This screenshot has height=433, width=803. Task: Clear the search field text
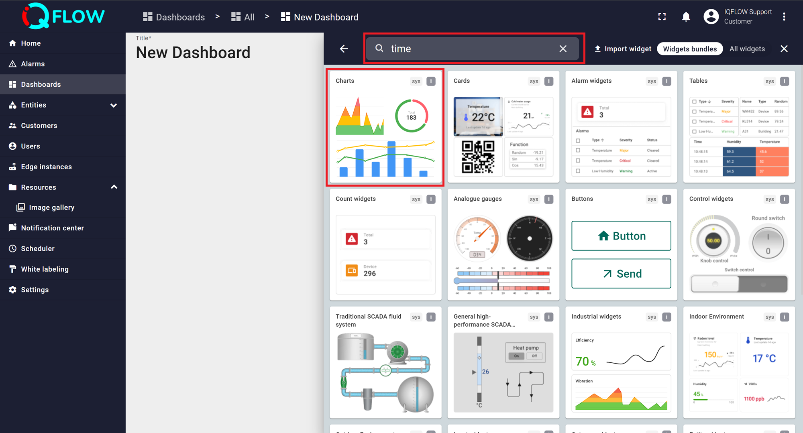[x=563, y=49]
